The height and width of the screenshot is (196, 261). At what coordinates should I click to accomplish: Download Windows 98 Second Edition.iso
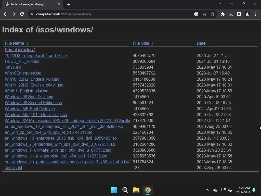pyautogui.click(x=33, y=103)
